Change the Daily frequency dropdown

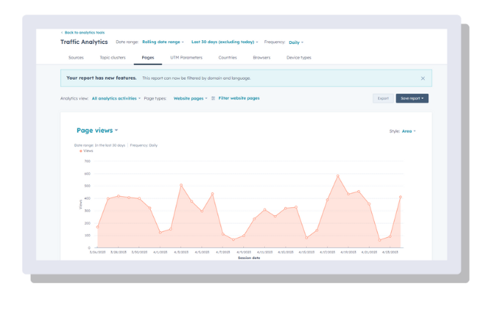[x=296, y=42]
